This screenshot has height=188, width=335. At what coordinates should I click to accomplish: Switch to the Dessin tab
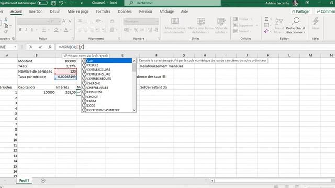pyautogui.click(x=55, y=11)
